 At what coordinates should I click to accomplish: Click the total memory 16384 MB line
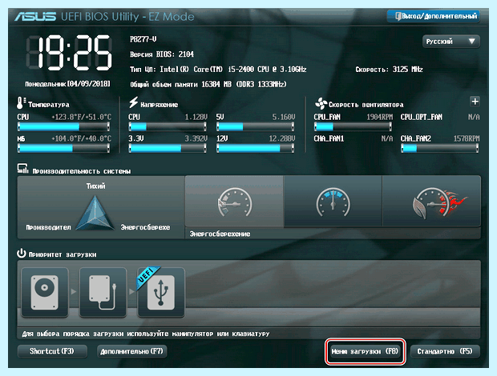pyautogui.click(x=208, y=85)
